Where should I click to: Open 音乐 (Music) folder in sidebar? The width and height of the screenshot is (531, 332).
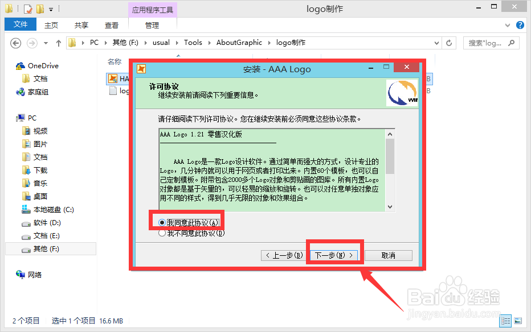click(35, 184)
